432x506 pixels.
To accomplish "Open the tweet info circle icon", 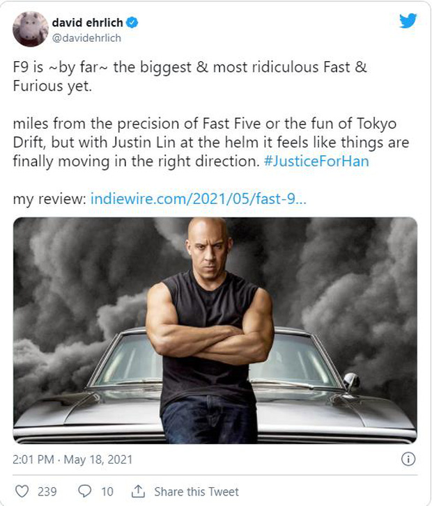I will tap(409, 459).
